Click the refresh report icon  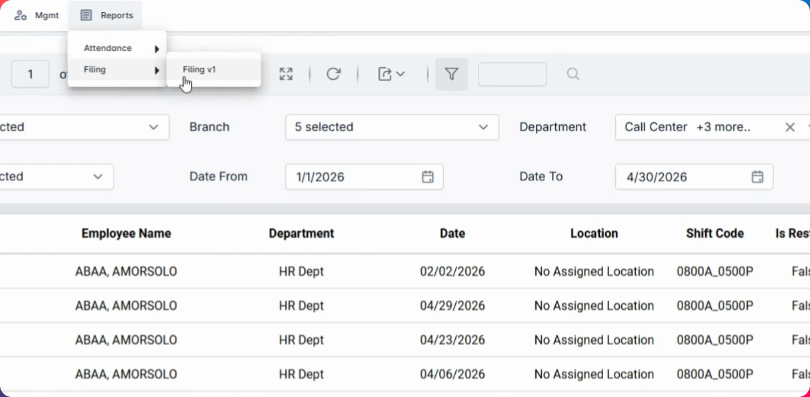(x=333, y=74)
